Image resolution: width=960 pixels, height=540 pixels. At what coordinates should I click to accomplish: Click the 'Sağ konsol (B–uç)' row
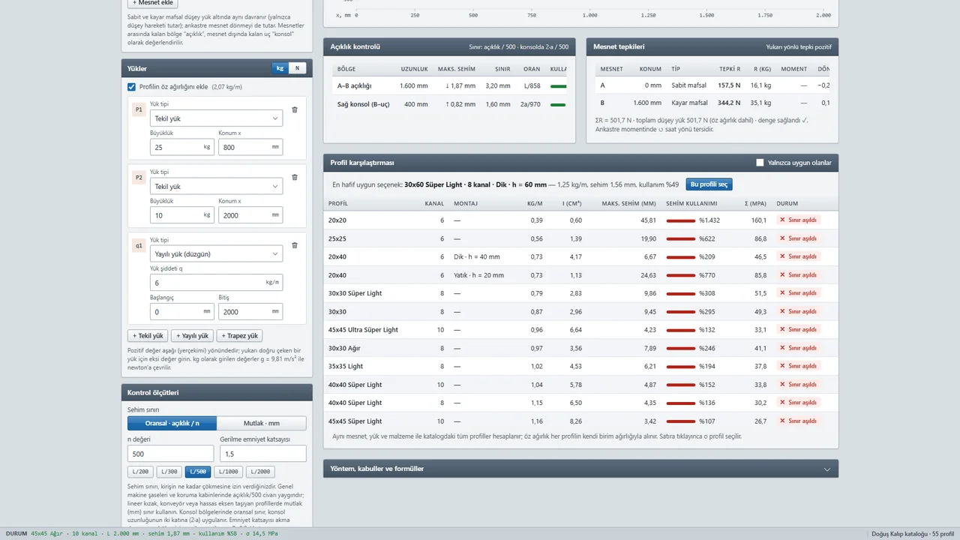[449, 104]
